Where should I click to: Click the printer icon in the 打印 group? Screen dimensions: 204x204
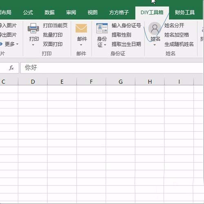click(33, 28)
